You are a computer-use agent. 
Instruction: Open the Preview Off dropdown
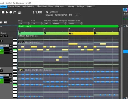48,23
